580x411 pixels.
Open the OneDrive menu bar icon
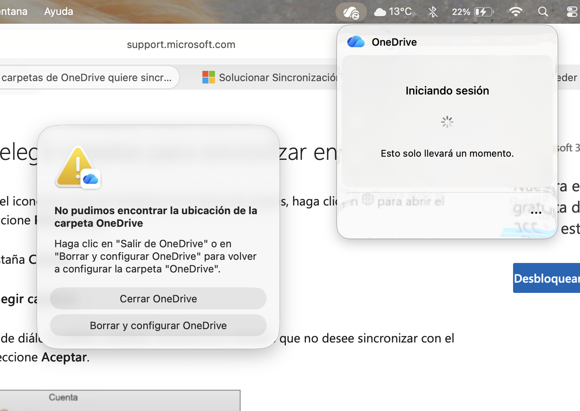(x=351, y=12)
